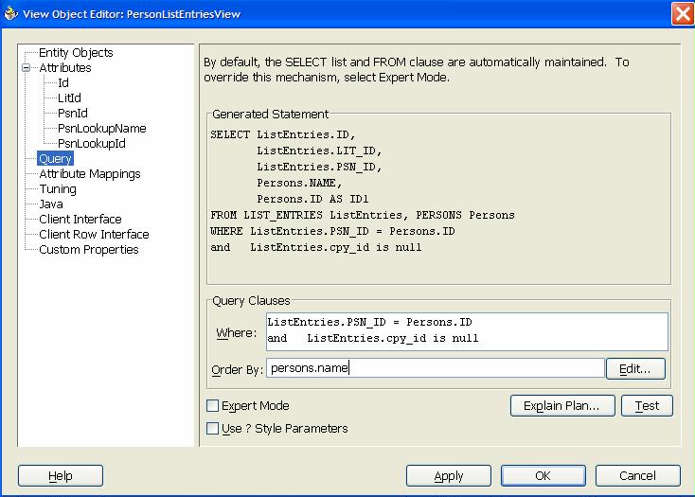The width and height of the screenshot is (695, 497).
Task: Select the Attributes tree node
Action: coord(65,68)
